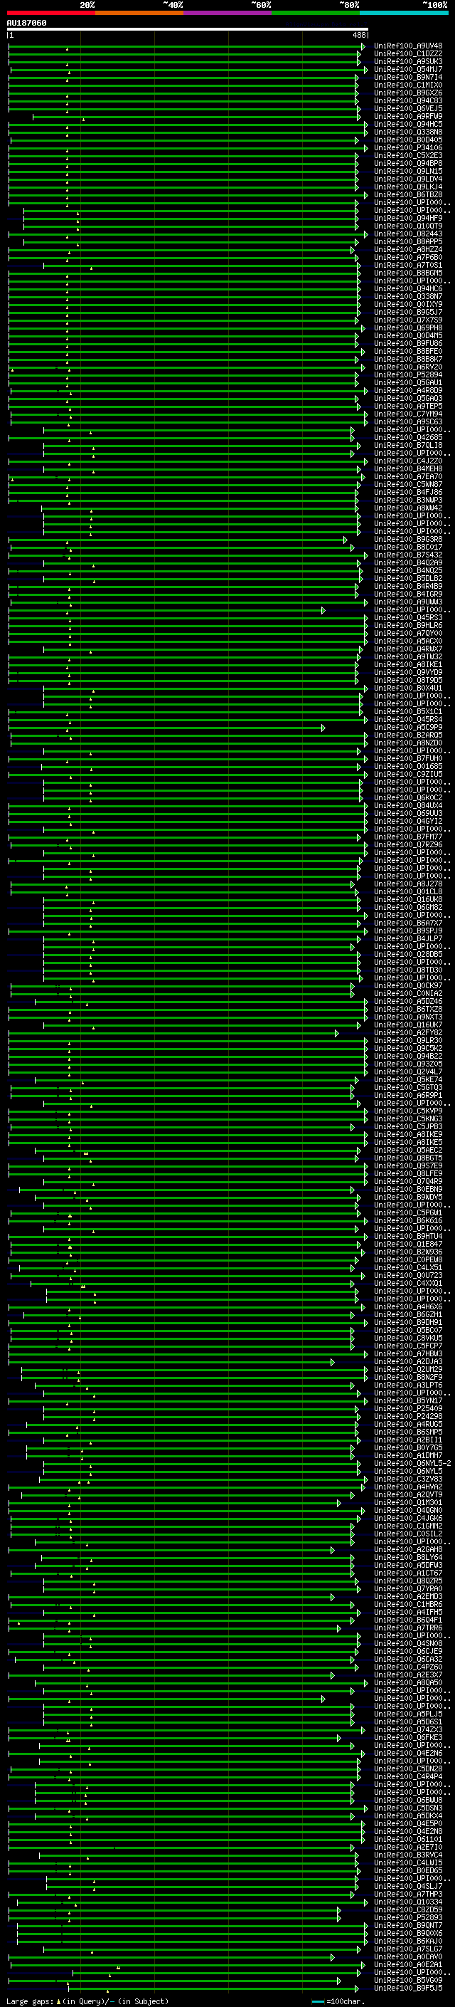Open hit UniRef100_A9UV48
The height and width of the screenshot is (2007, 455).
[x=408, y=46]
